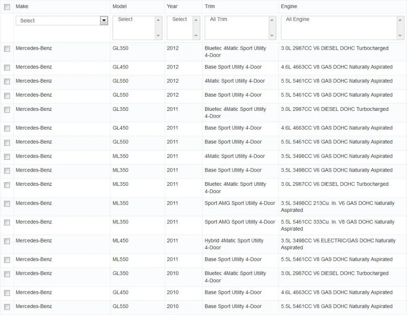Check the box for the 2010 GL450 row
This screenshot has width=407, height=315.
click(7, 293)
